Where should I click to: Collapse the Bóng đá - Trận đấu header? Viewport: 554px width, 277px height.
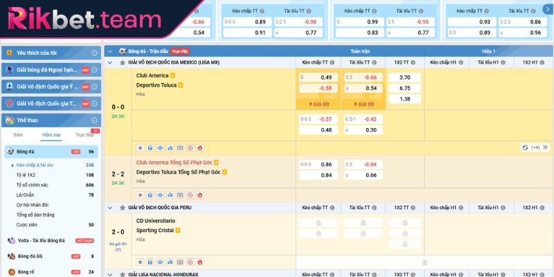point(111,51)
